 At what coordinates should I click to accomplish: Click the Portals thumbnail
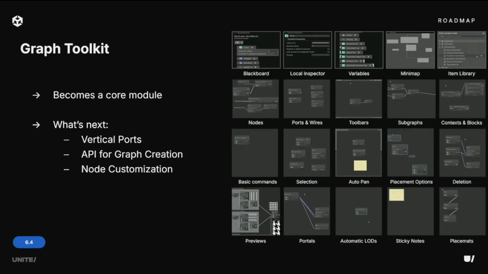(307, 211)
